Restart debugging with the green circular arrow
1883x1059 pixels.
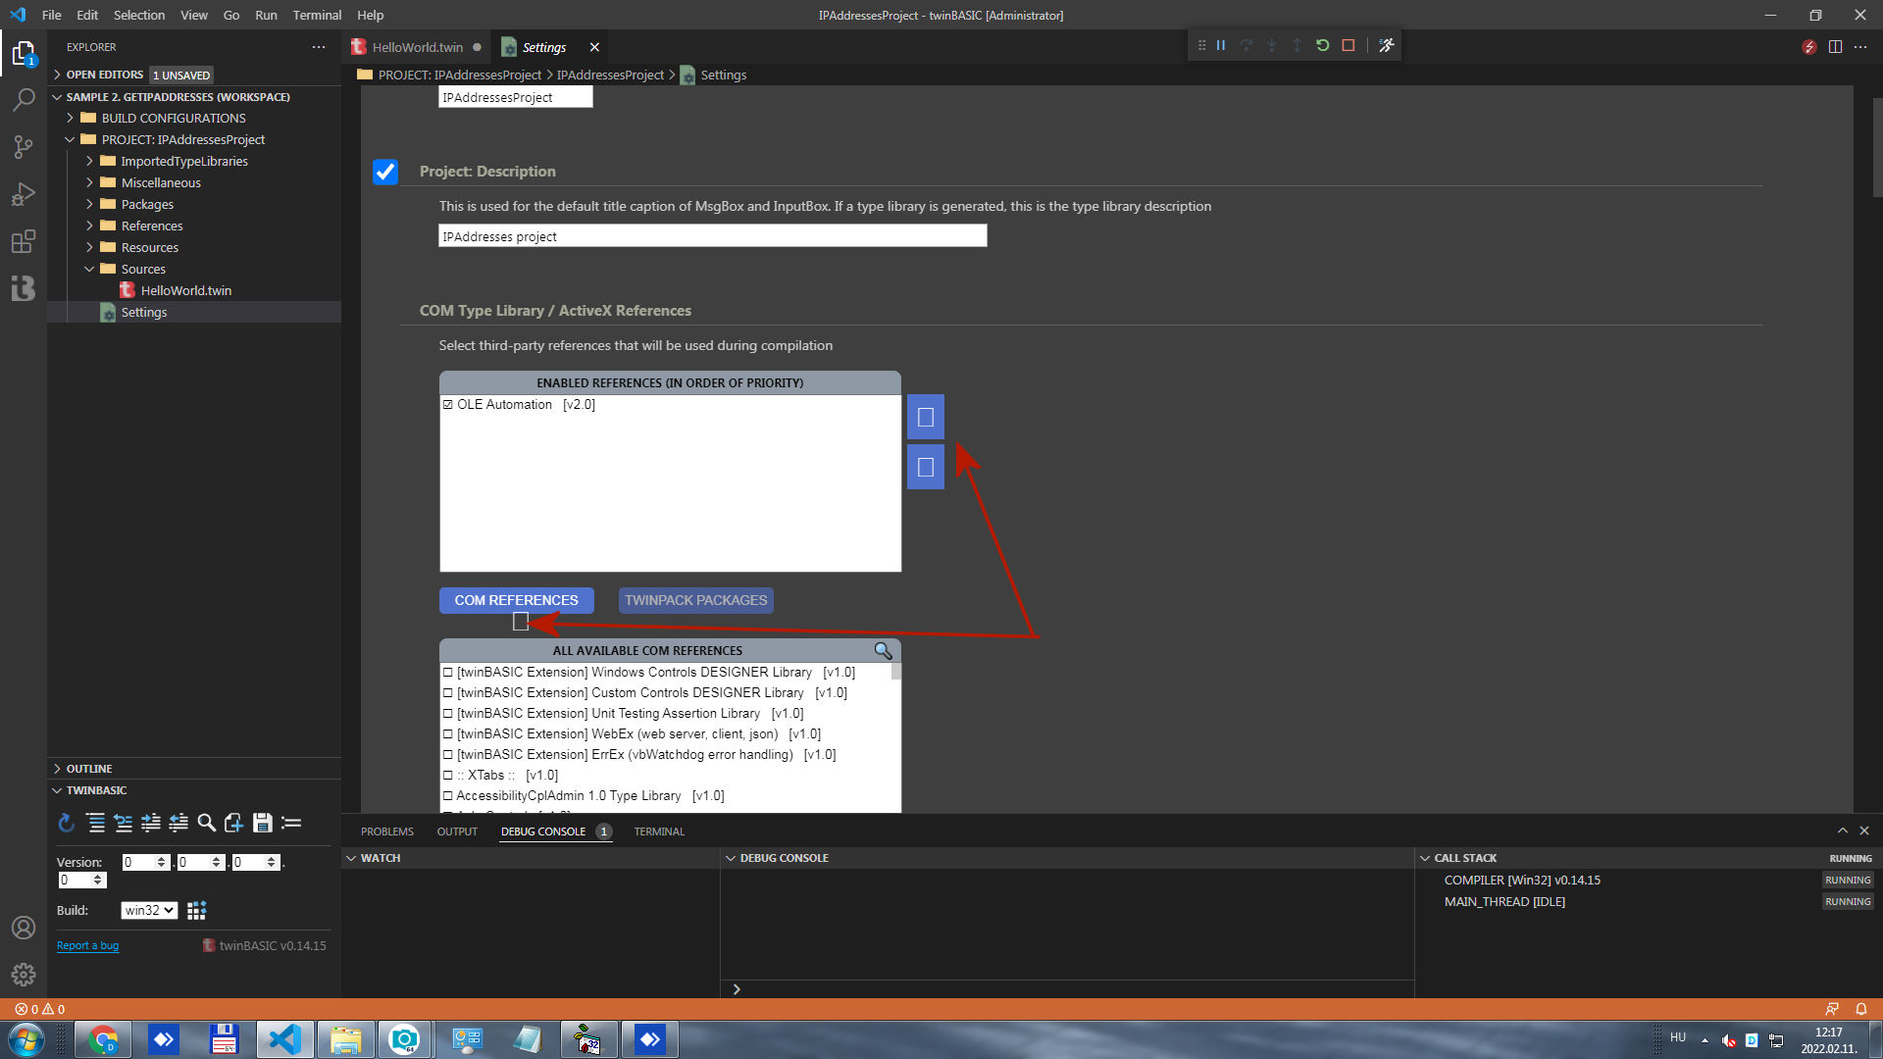point(1323,44)
